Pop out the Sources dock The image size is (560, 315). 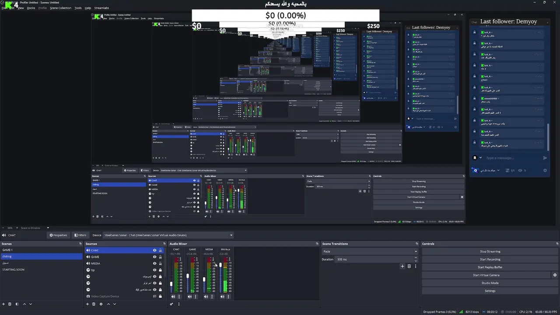[x=164, y=244]
